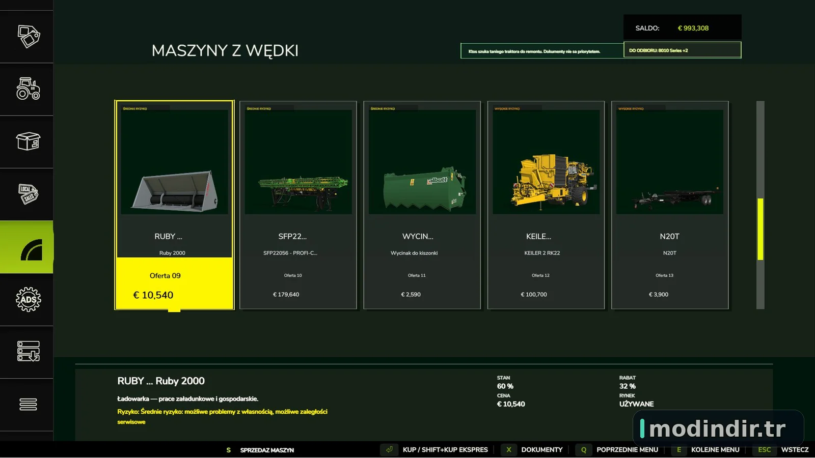Select the Ruby 2000 offer card
Screen dimensions: 815x458
[174, 205]
